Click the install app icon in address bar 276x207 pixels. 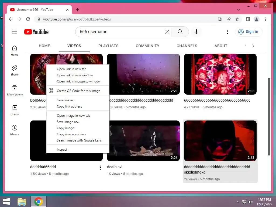220,19
